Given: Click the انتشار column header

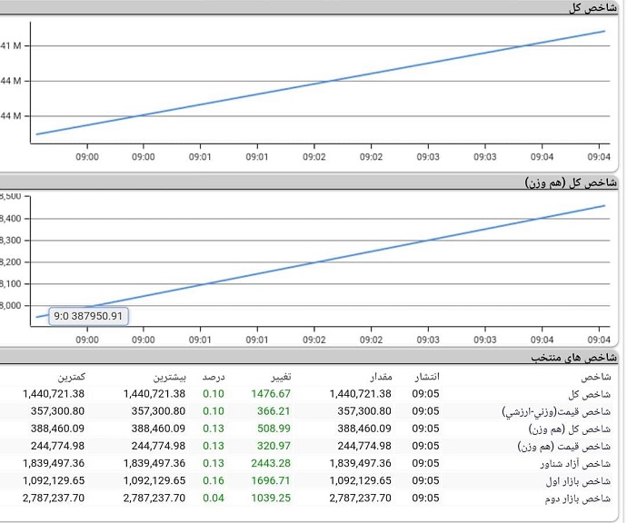Looking at the screenshot, I should point(427,377).
